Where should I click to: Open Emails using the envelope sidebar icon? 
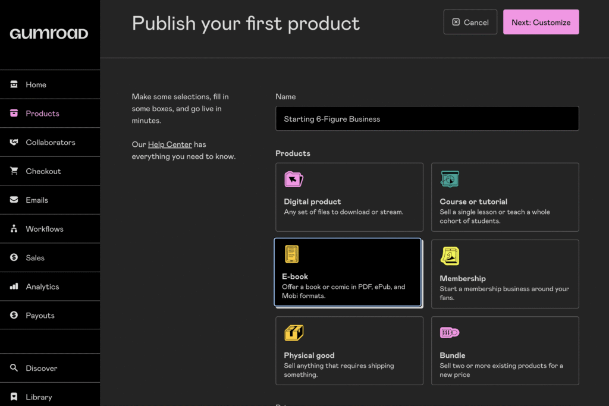13,200
